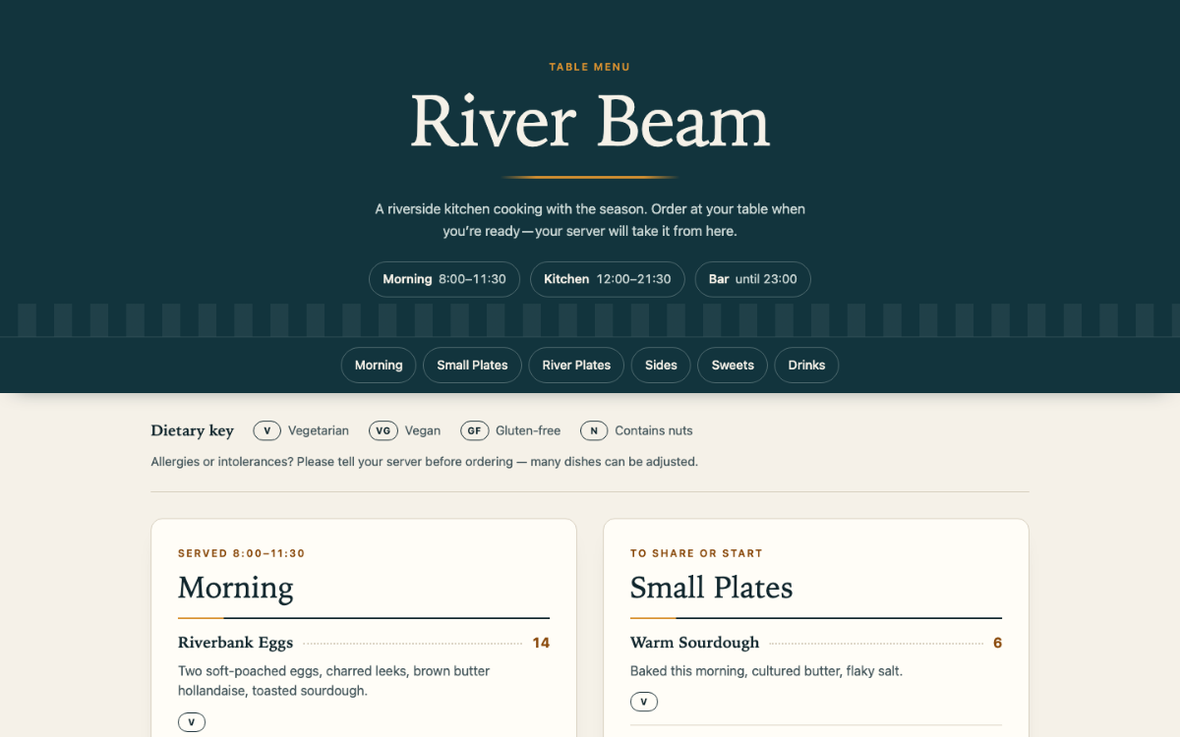Click the allergies or intolerances notice text
This screenshot has height=737, width=1180.
coord(425,461)
